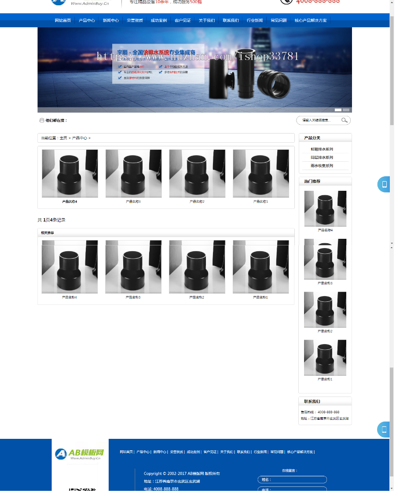396x497 pixels.
Task: Click 联系我们 in the footer links
Action: click(243, 452)
